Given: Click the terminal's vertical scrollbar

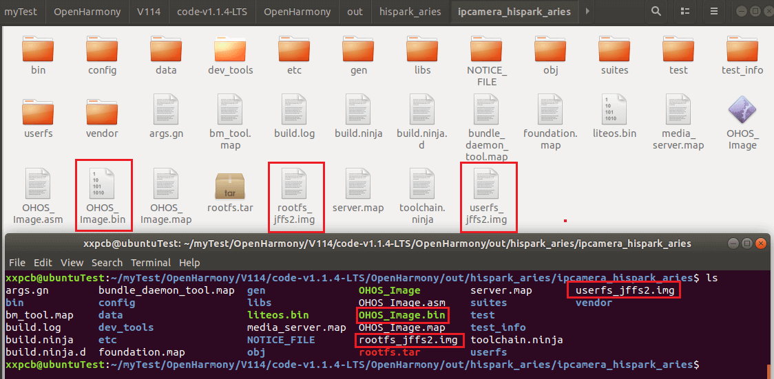Looking at the screenshot, I should pyautogui.click(x=768, y=367).
